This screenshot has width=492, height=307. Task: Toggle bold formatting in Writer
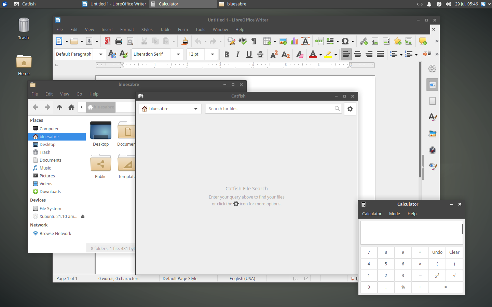(227, 54)
